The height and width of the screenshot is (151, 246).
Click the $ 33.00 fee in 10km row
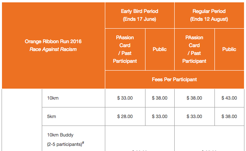pos(125,98)
